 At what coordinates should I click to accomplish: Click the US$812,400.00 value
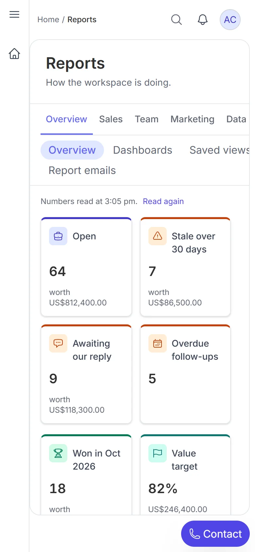78,303
